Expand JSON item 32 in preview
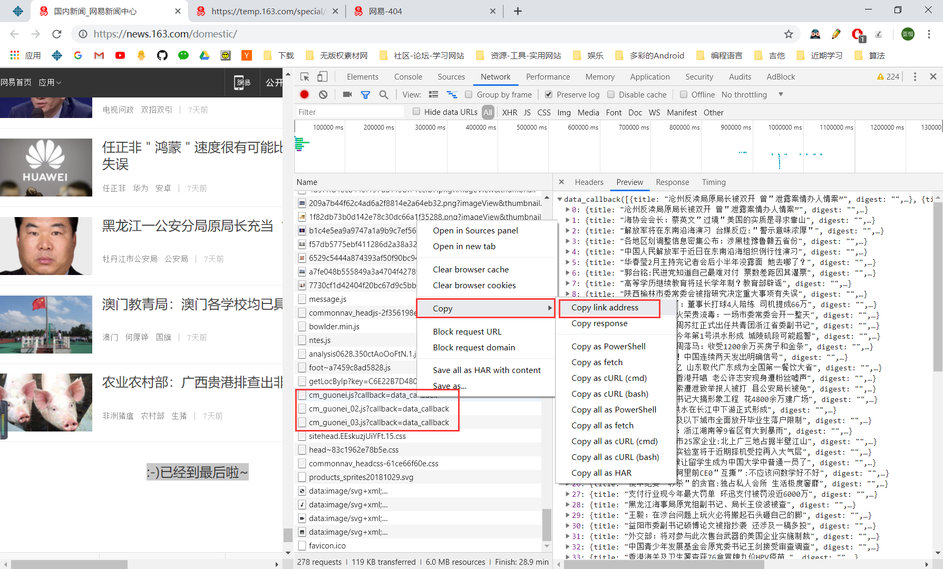Viewport: 943px width, 569px height. point(568,547)
